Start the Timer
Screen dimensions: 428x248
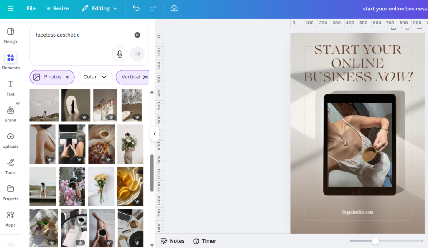(x=204, y=241)
